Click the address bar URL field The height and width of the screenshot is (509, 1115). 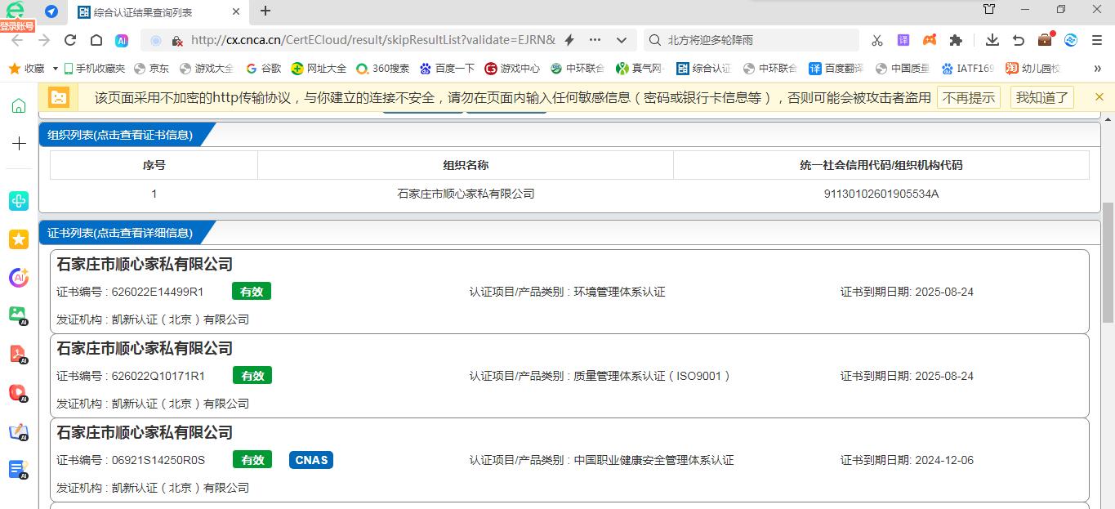(x=372, y=40)
